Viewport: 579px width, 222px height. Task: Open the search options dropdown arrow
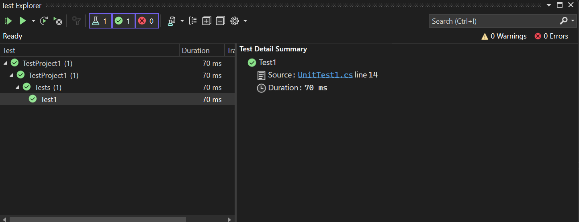tap(572, 21)
